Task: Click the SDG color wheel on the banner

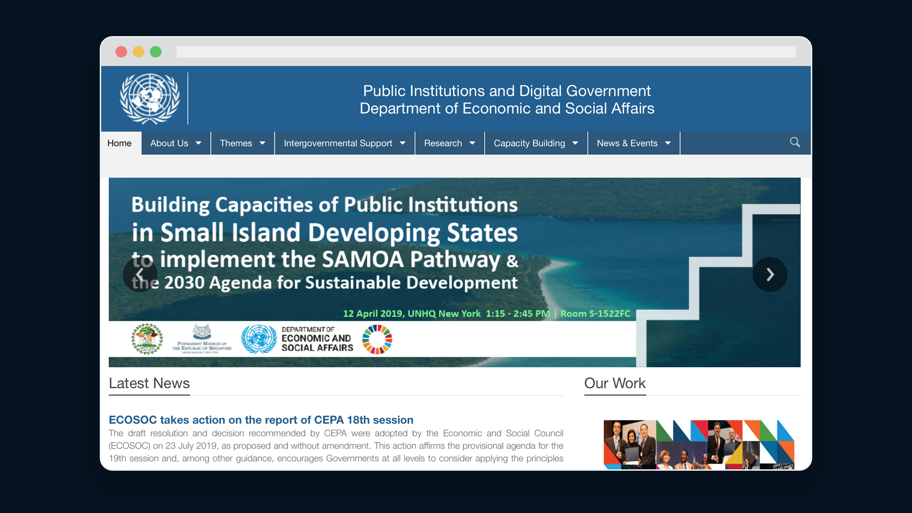Action: tap(378, 339)
